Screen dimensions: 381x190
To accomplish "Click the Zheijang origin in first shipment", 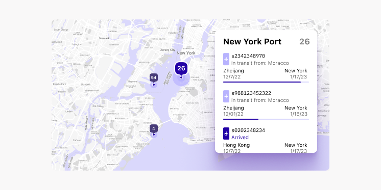I will pyautogui.click(x=233, y=71).
